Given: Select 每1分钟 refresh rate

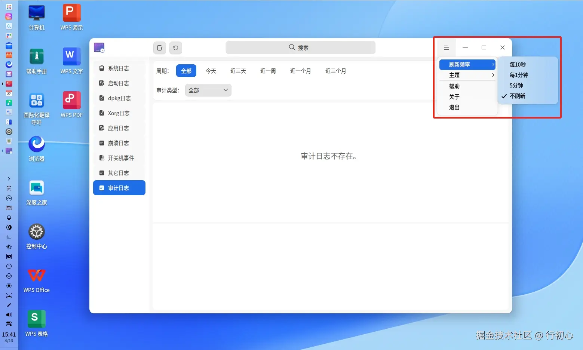Looking at the screenshot, I should click(519, 75).
